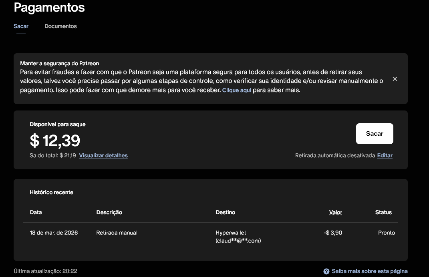Click the Destino column header
This screenshot has width=429, height=277.
click(226, 212)
